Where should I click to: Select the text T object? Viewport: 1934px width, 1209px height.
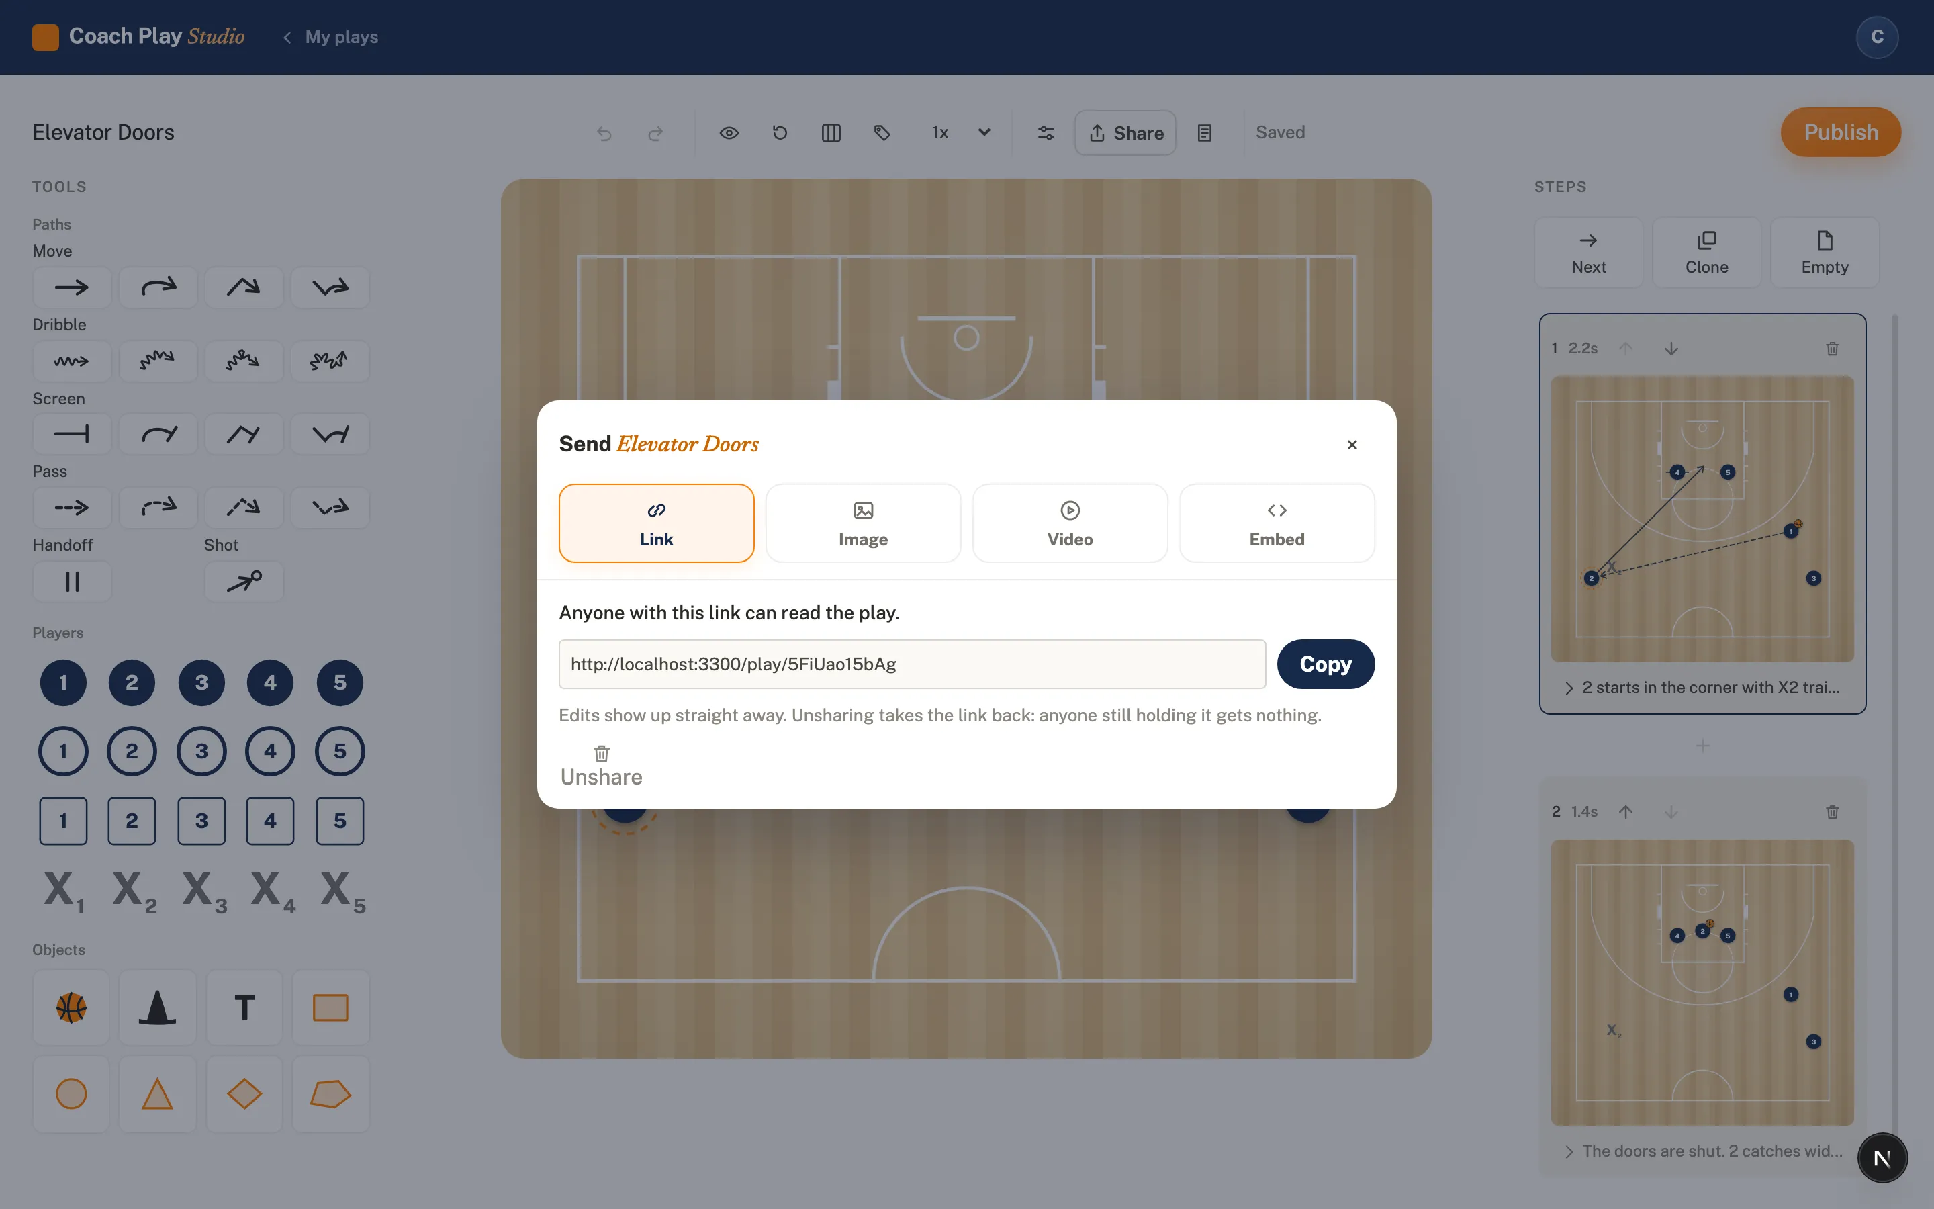point(244,1007)
